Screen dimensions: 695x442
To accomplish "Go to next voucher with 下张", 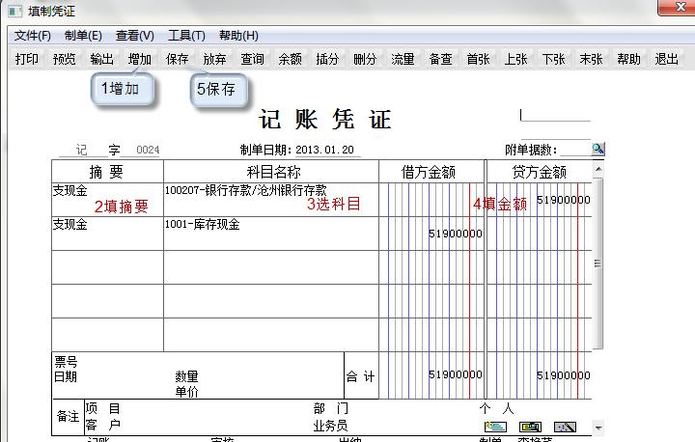I will click(x=554, y=59).
